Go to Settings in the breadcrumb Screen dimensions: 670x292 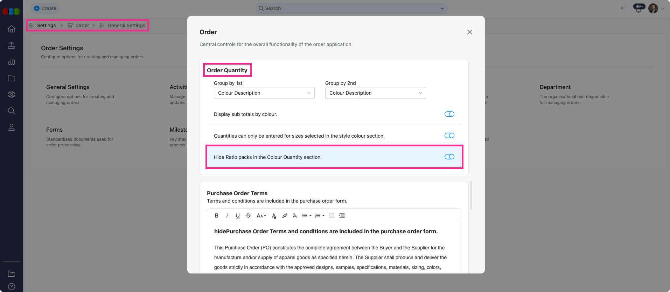[46, 25]
